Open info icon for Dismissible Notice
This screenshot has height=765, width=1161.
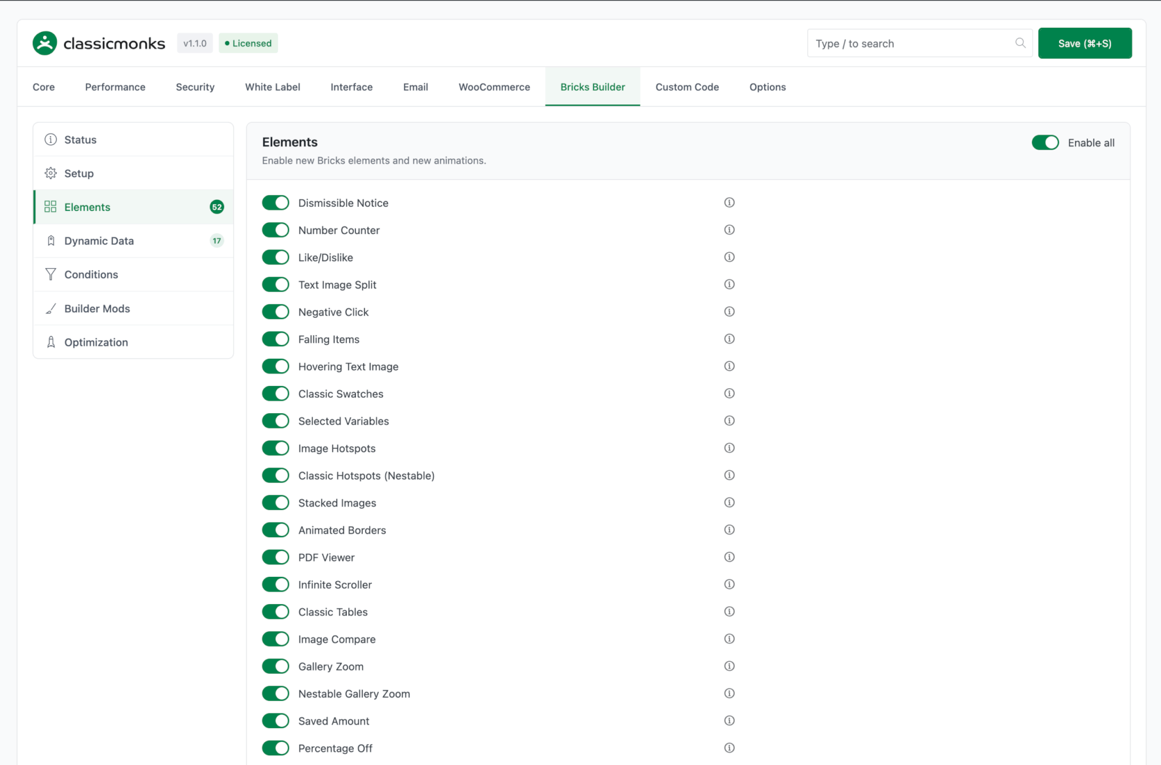click(x=729, y=202)
